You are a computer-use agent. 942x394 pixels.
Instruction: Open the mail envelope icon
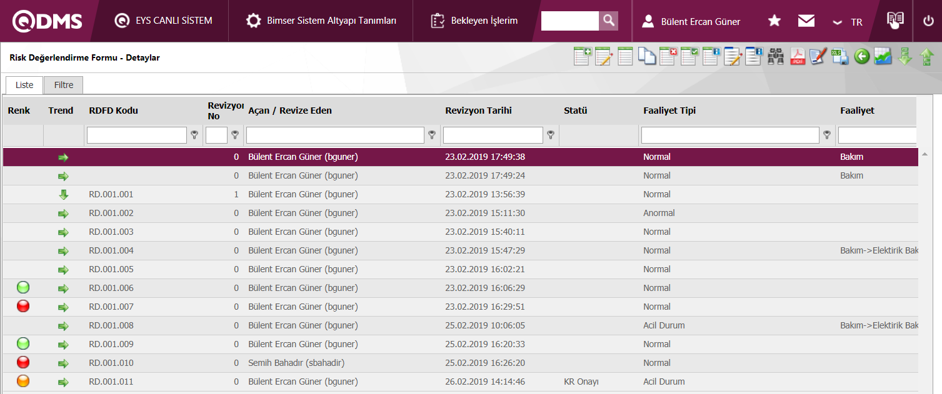pos(806,21)
